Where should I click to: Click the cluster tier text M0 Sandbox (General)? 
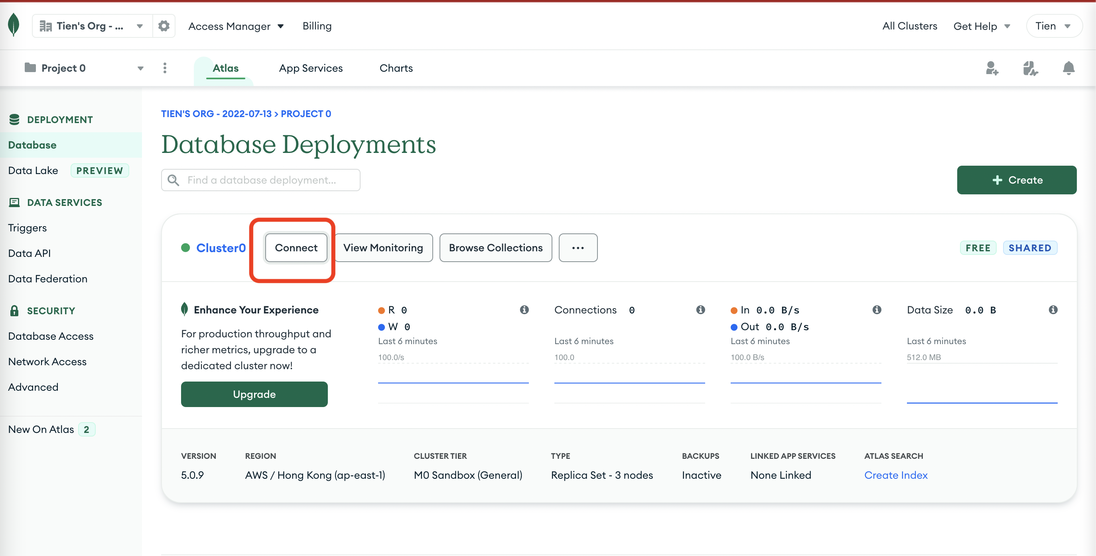click(468, 475)
